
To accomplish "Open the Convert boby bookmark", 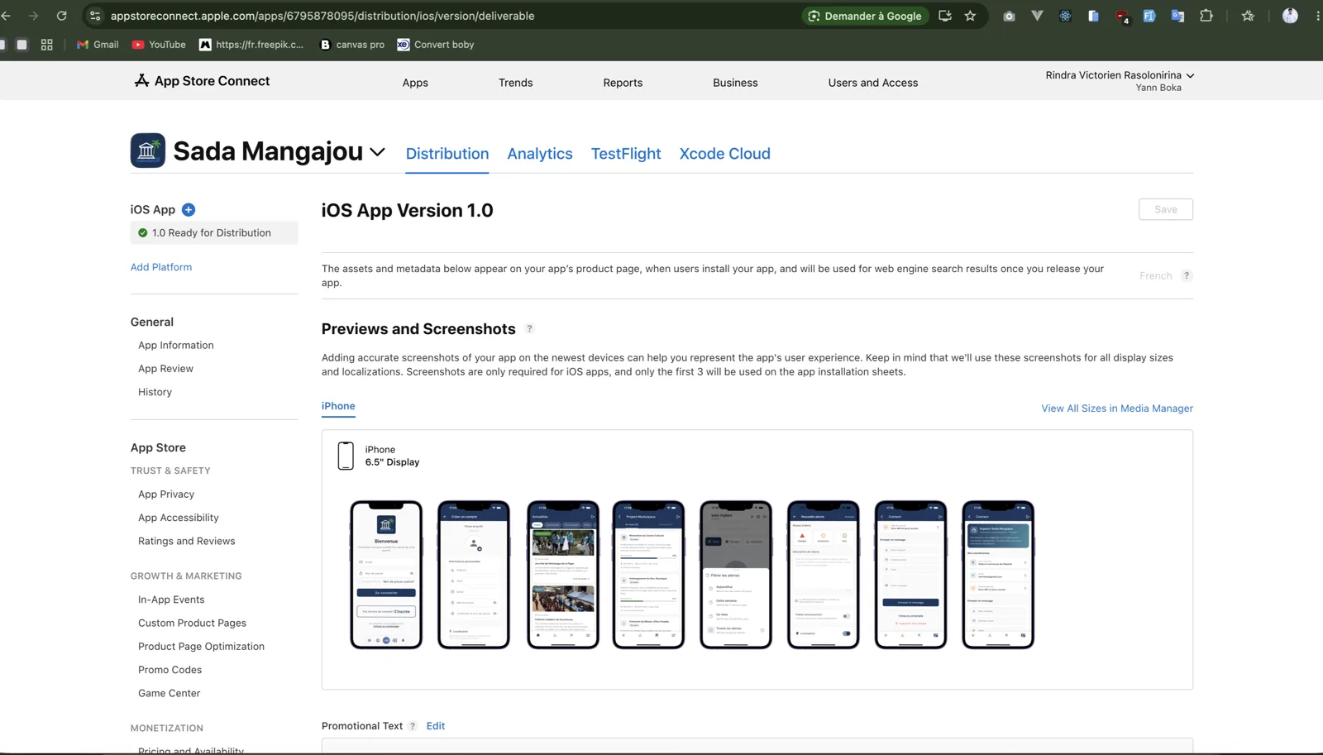I will click(x=436, y=45).
